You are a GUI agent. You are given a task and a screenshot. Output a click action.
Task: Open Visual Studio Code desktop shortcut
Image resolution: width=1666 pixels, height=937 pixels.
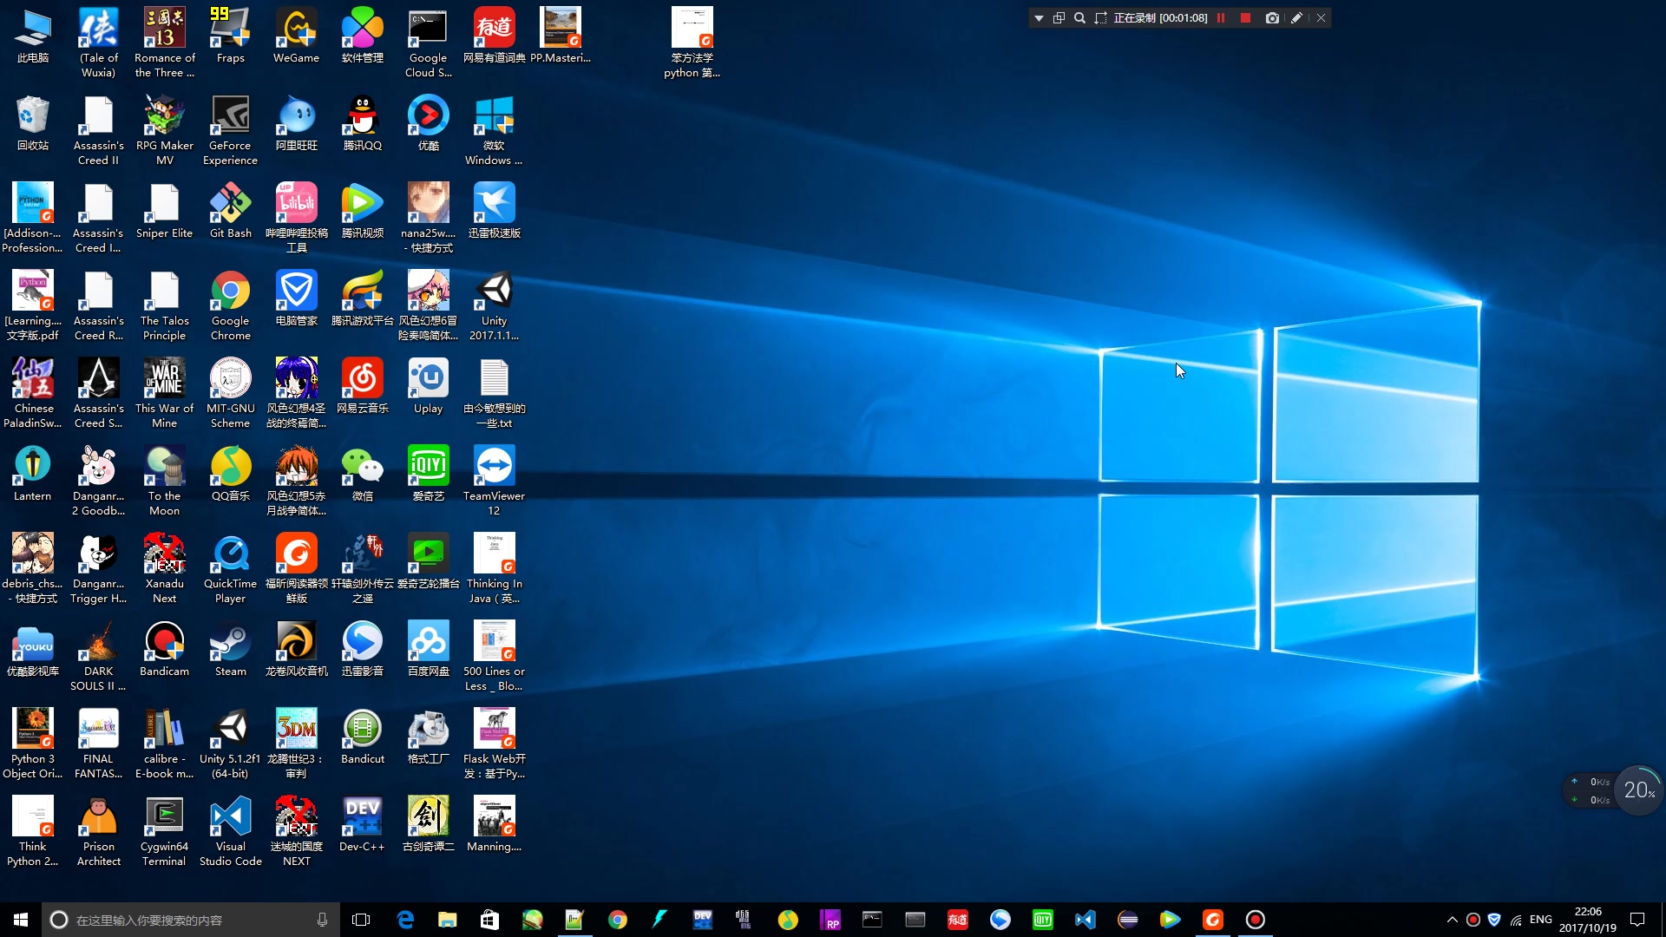(230, 831)
